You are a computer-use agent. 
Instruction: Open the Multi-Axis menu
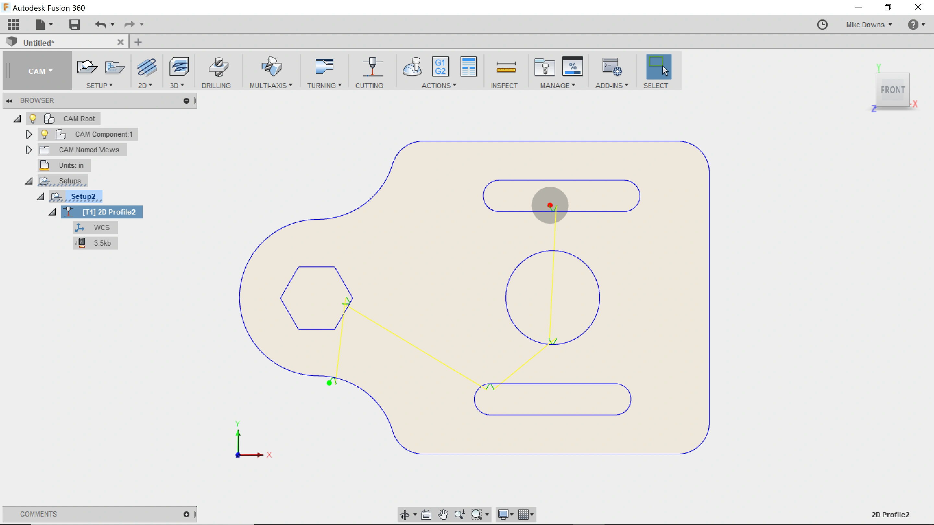(x=270, y=86)
